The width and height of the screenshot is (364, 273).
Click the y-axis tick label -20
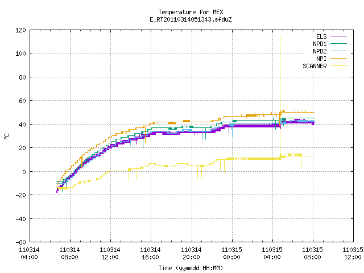tap(20, 195)
